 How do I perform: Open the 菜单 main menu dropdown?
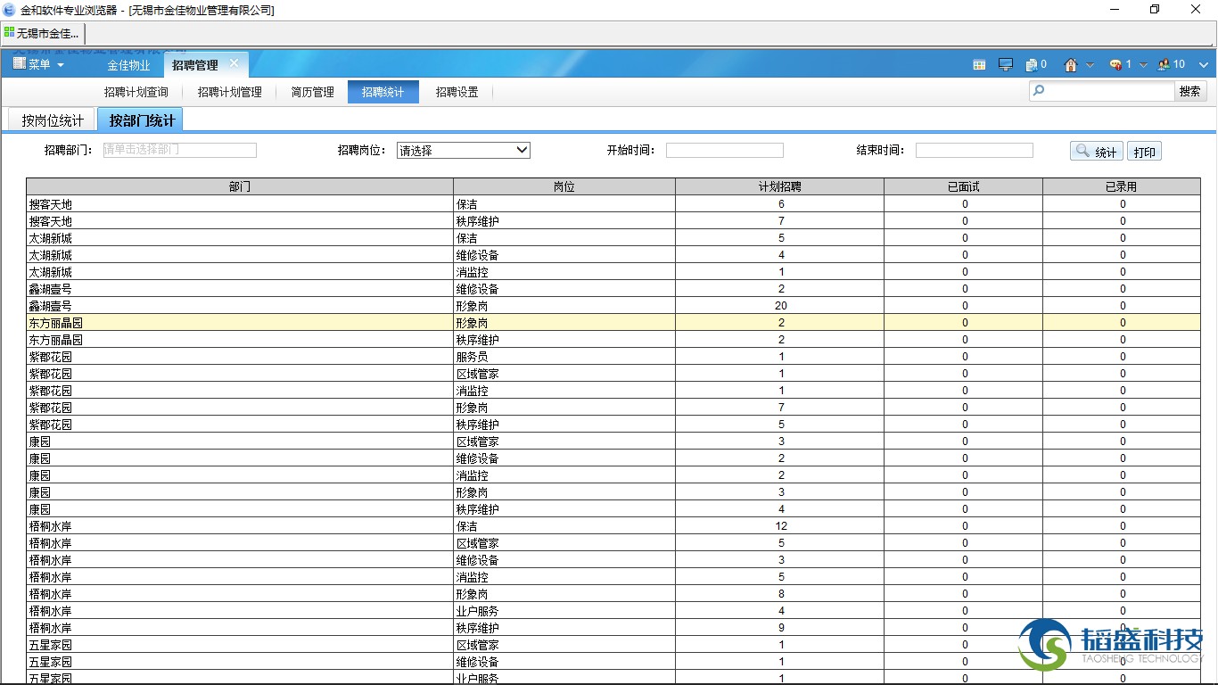pyautogui.click(x=38, y=64)
